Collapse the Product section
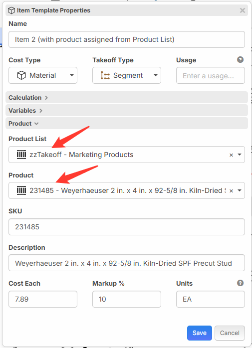The width and height of the screenshot is (252, 348). tap(127, 124)
